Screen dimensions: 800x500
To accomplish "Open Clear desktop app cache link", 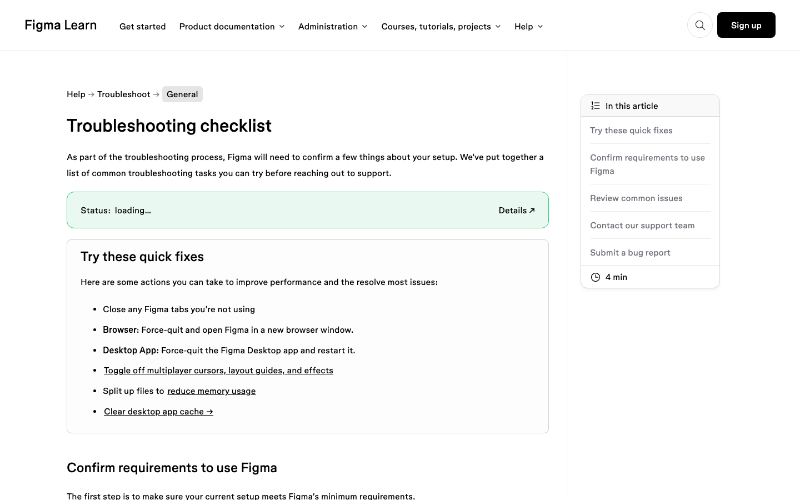I will (158, 412).
